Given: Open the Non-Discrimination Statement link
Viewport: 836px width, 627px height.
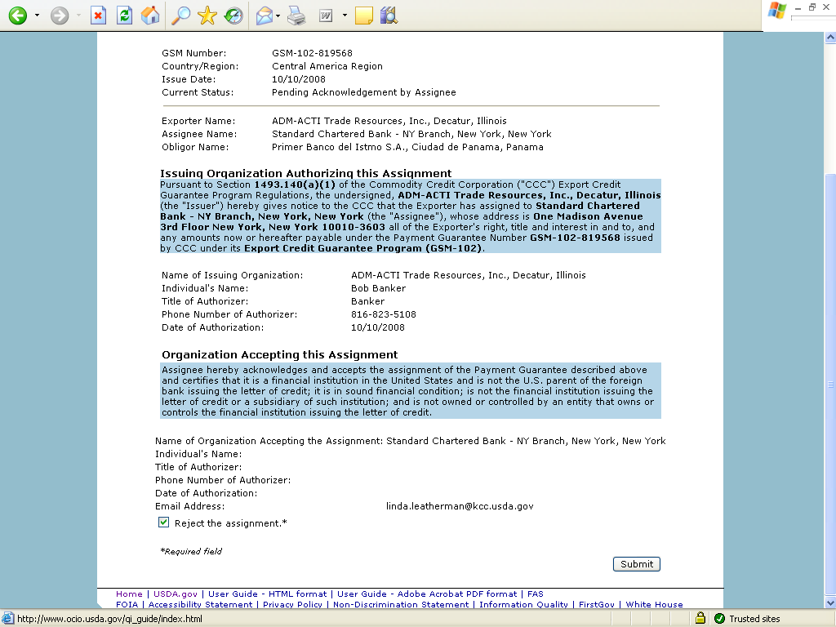Looking at the screenshot, I should [401, 605].
